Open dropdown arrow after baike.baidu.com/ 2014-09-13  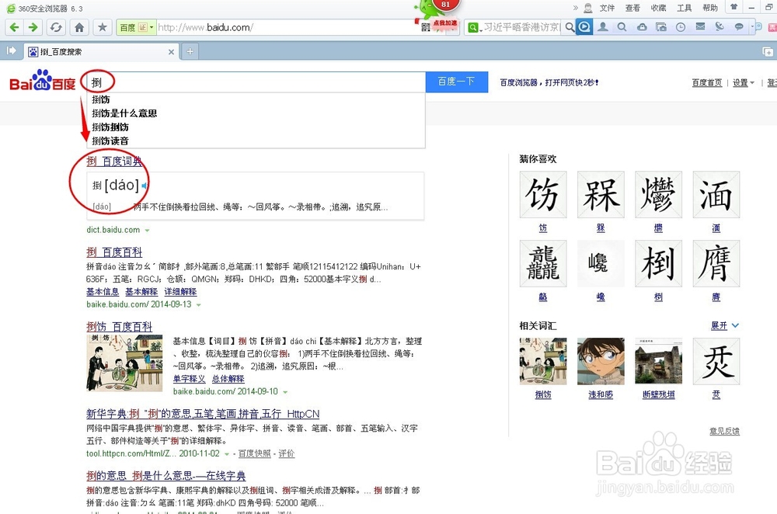199,305
